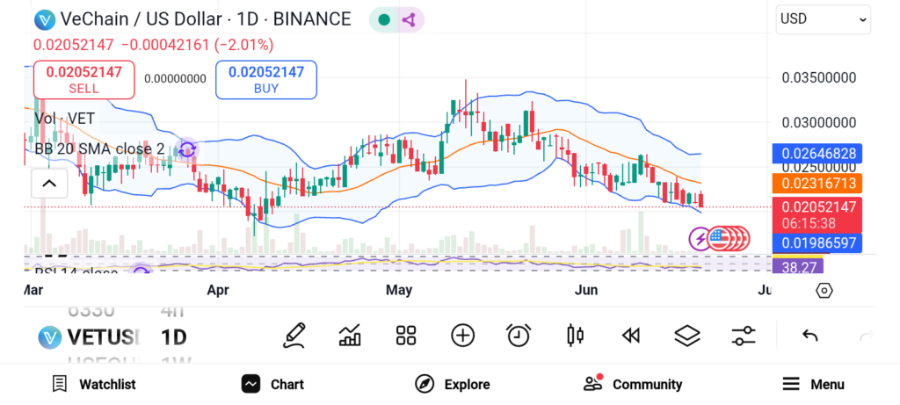
Task: Click the purple lightning event marker
Action: tap(700, 239)
